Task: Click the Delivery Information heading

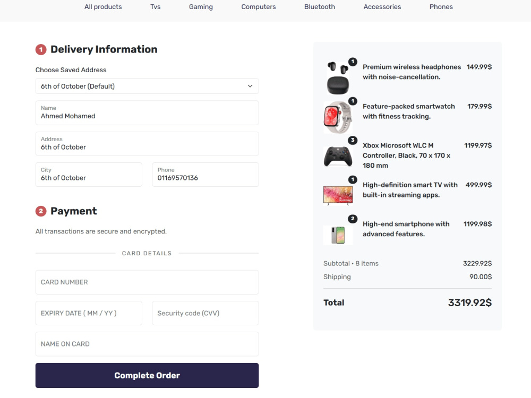Action: (x=104, y=49)
